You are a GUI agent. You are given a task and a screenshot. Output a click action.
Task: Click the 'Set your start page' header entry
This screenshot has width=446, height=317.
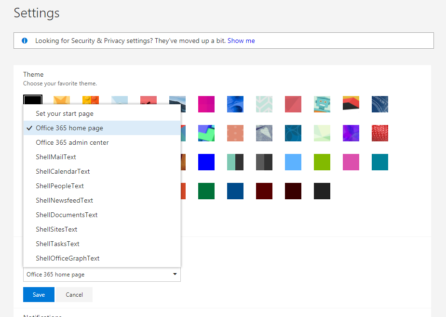tap(102, 113)
